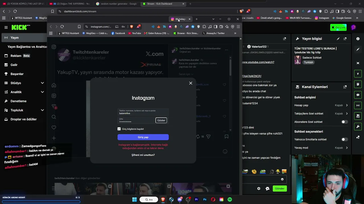The image size is (364, 204).
Task: Open Discord from the taskbar
Action: (180, 199)
